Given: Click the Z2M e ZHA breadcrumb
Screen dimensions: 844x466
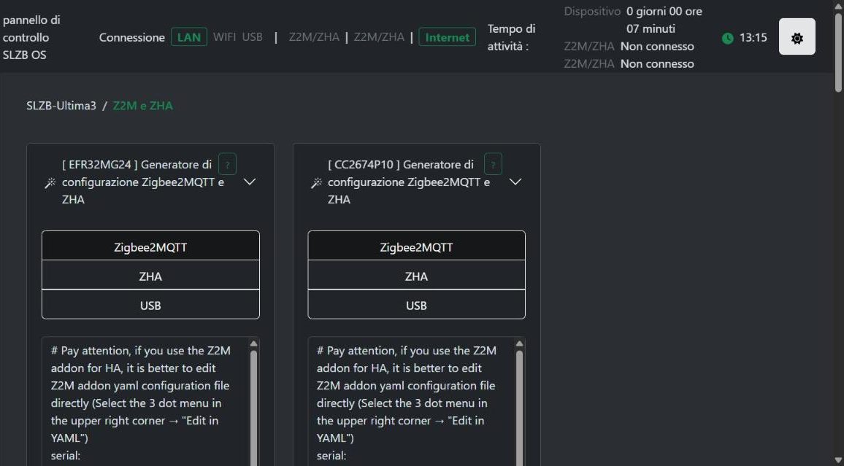Looking at the screenshot, I should click(142, 105).
